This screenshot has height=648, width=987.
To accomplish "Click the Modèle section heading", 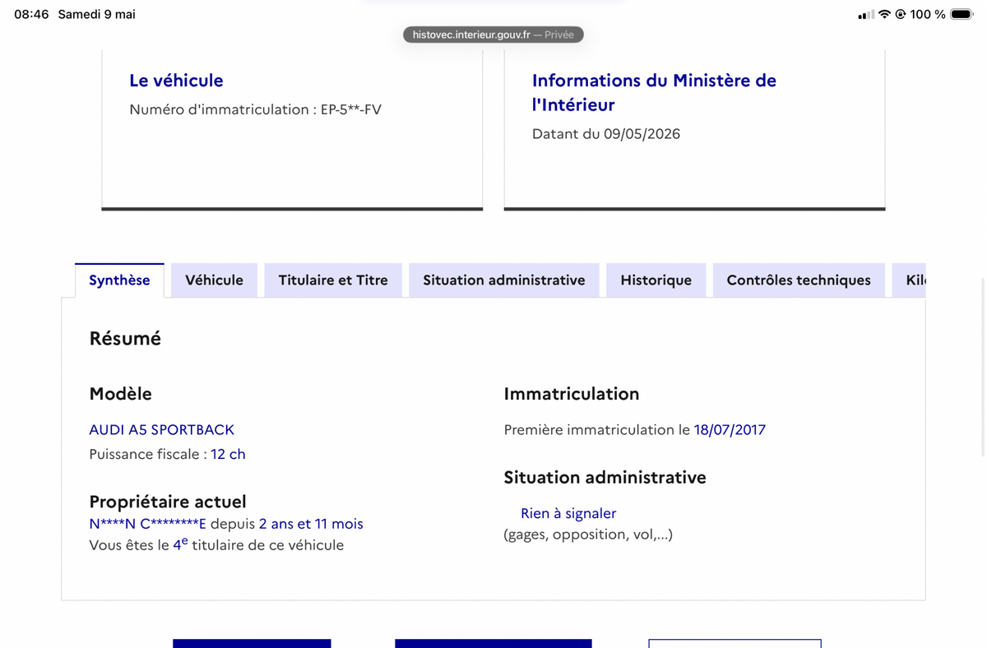I will 120,394.
